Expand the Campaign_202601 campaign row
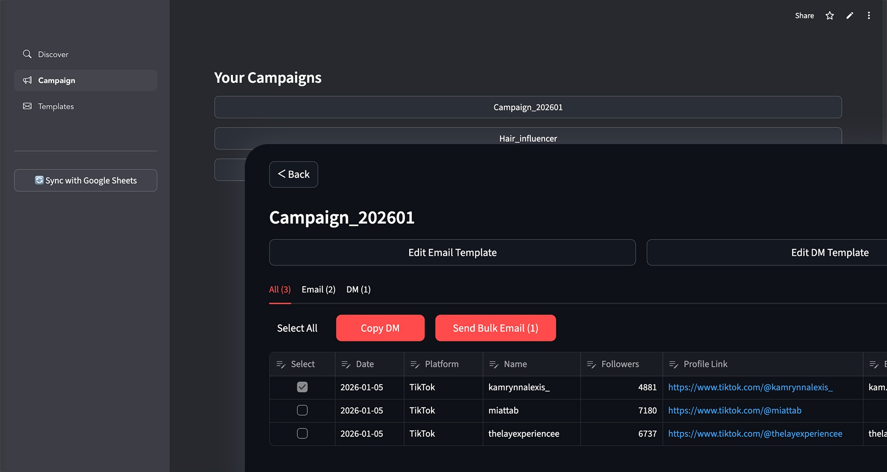This screenshot has width=887, height=472. pos(528,107)
